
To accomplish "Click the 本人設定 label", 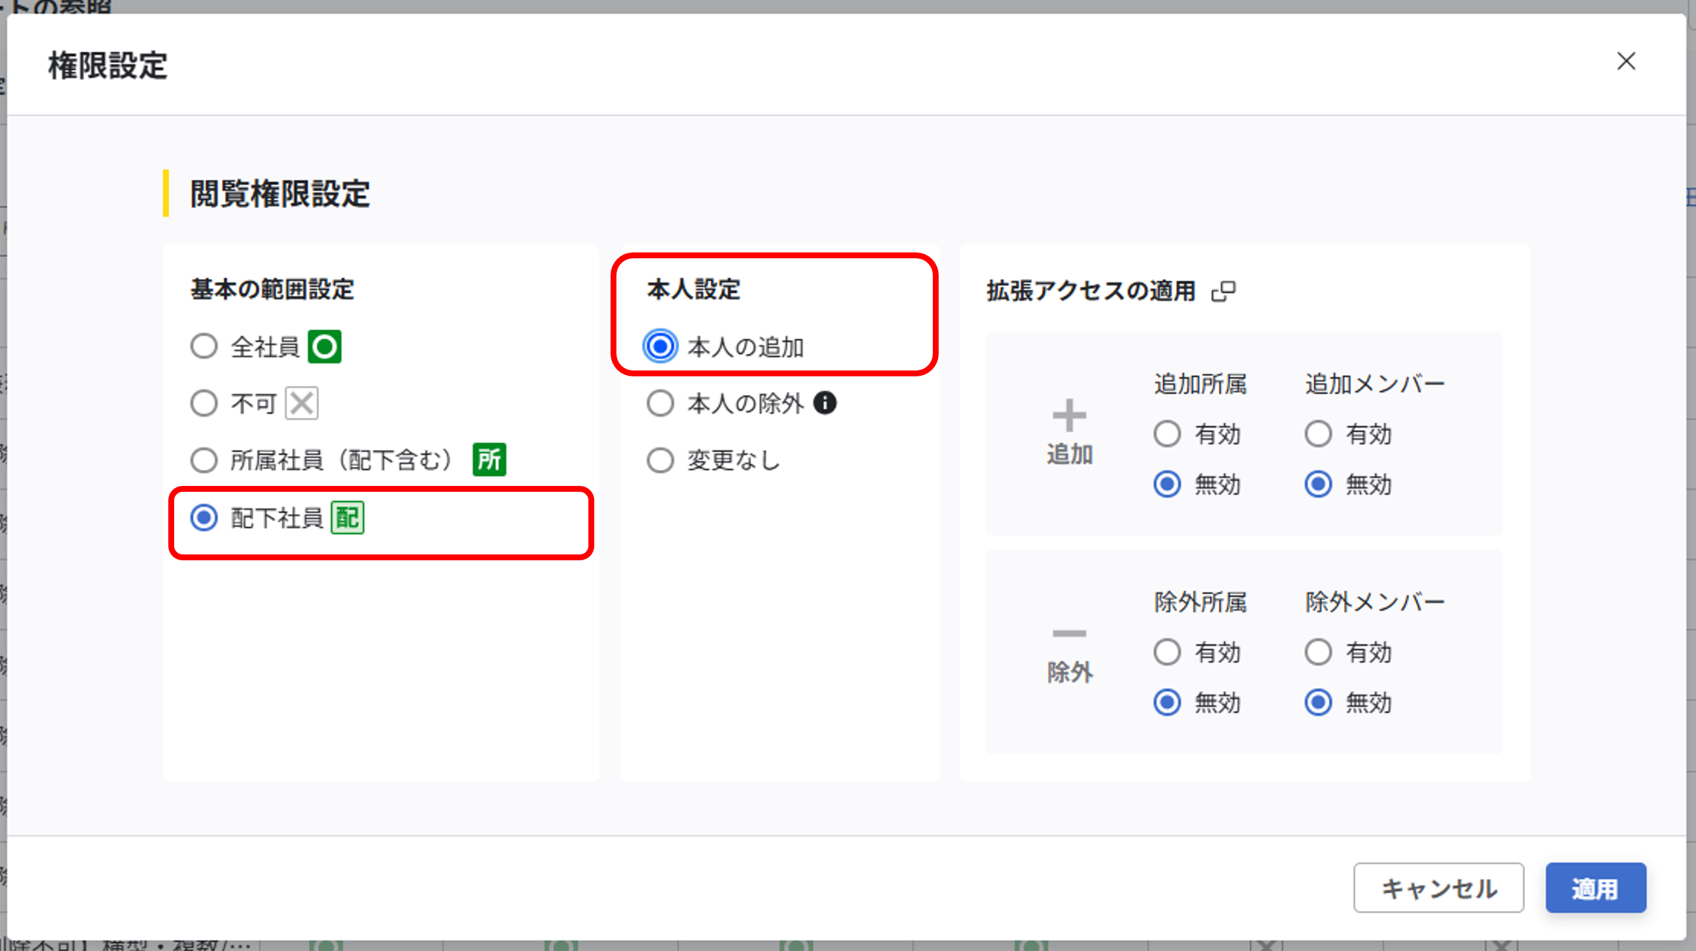I will (x=694, y=289).
